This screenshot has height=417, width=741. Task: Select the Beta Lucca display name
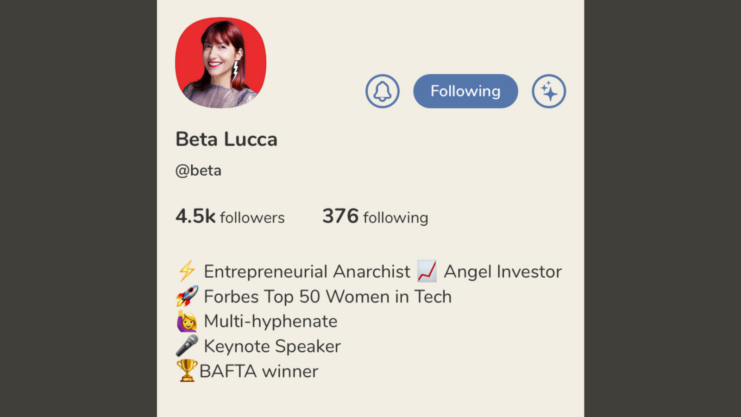pyautogui.click(x=226, y=139)
